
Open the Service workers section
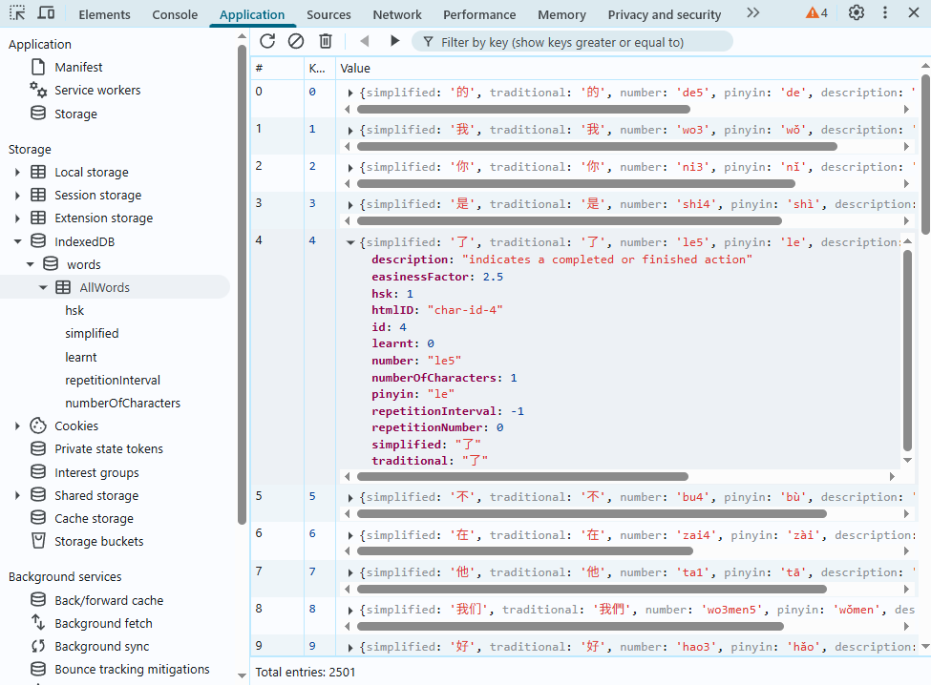pyautogui.click(x=97, y=91)
